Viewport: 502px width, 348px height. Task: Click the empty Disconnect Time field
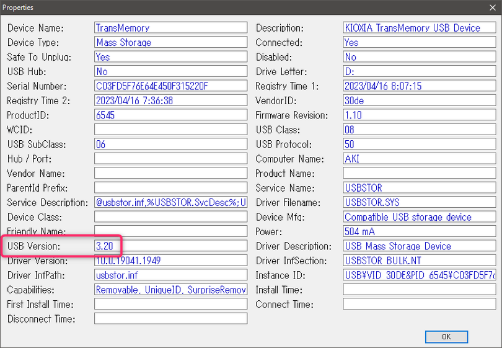170,318
